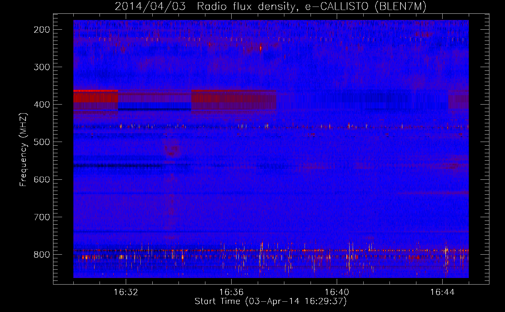Click the 'Start Time (03-Apr-14 16:29:37)' axis label
Image resolution: width=505 pixels, height=312 pixels.
(x=271, y=301)
